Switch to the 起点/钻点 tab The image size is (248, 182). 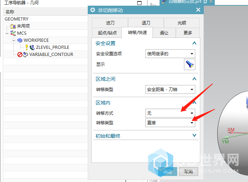[107, 33]
